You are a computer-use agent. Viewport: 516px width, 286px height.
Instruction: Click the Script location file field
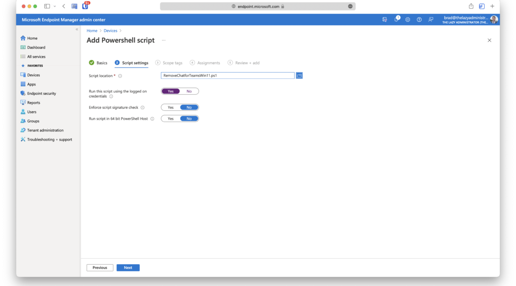click(x=227, y=75)
